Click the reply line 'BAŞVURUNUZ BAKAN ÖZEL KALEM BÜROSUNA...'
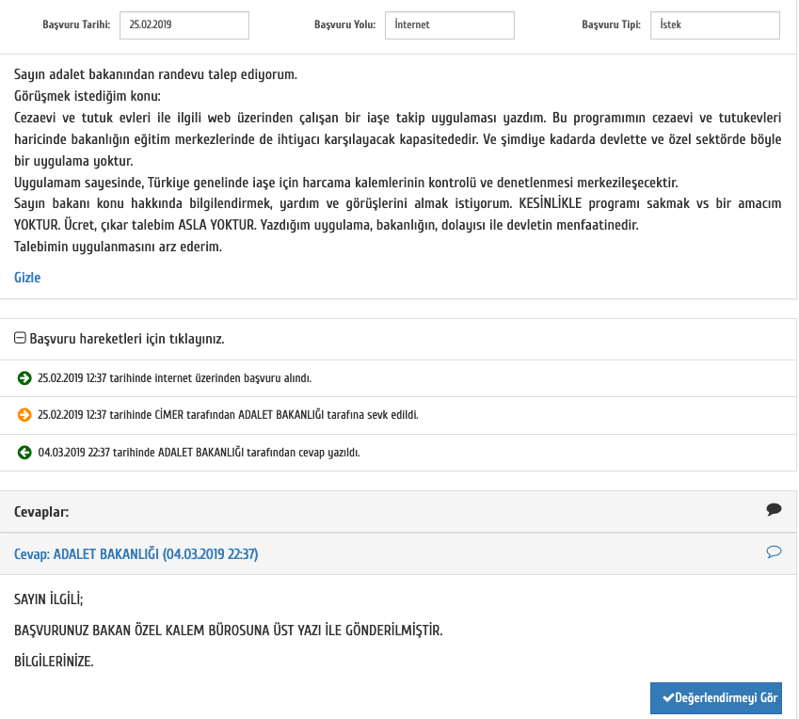 tap(229, 631)
